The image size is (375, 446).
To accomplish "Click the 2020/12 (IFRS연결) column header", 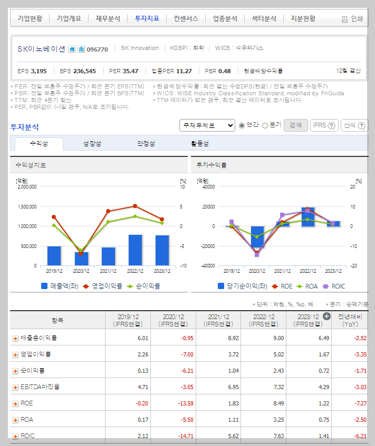I will point(173,320).
